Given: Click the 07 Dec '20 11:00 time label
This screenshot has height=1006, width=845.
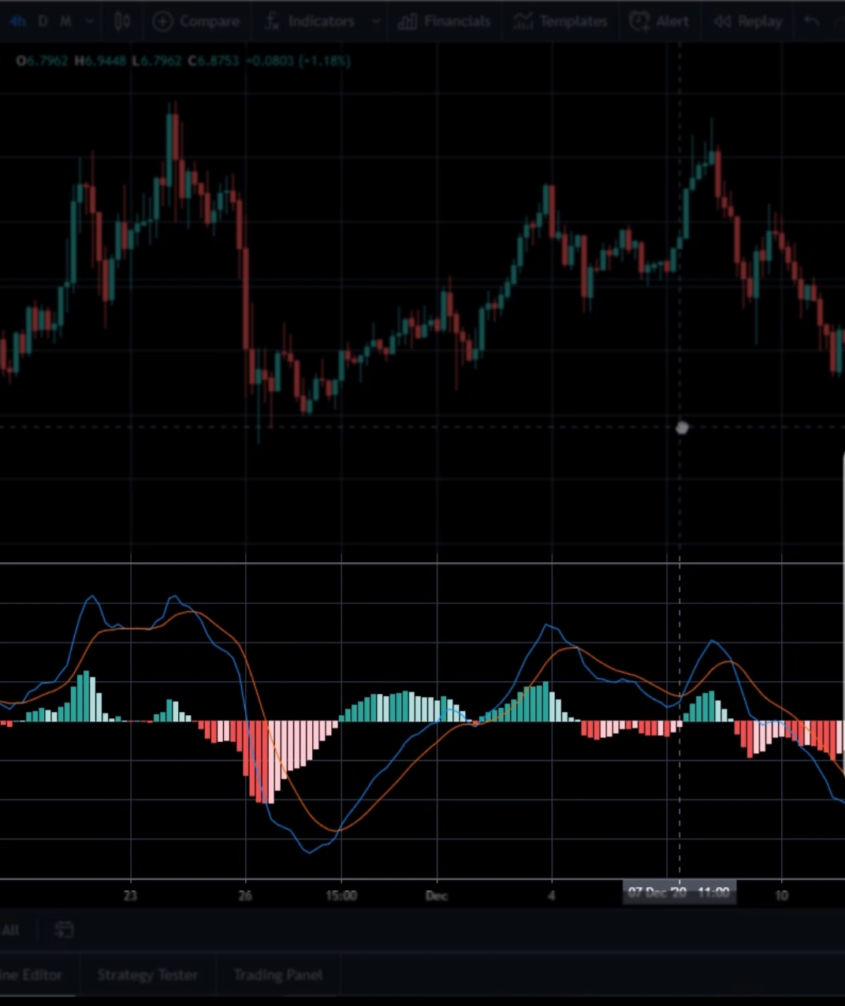Looking at the screenshot, I should 679,892.
